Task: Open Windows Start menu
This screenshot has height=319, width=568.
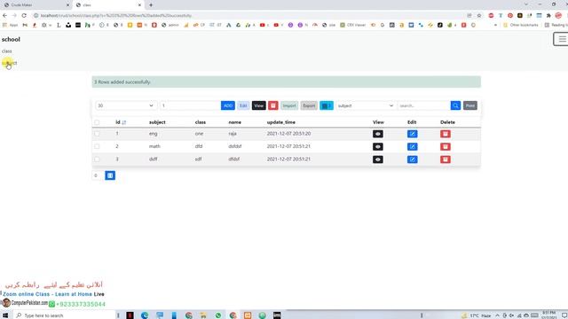Action: pyautogui.click(x=5, y=315)
